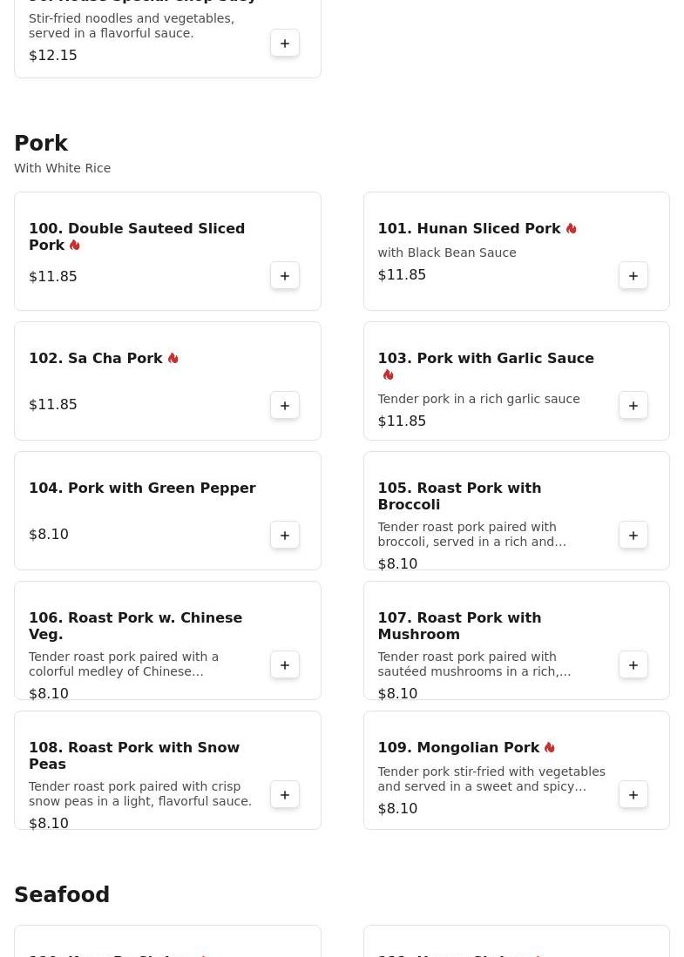Open 101. Hunan Sliced Pork details

pos(469,229)
